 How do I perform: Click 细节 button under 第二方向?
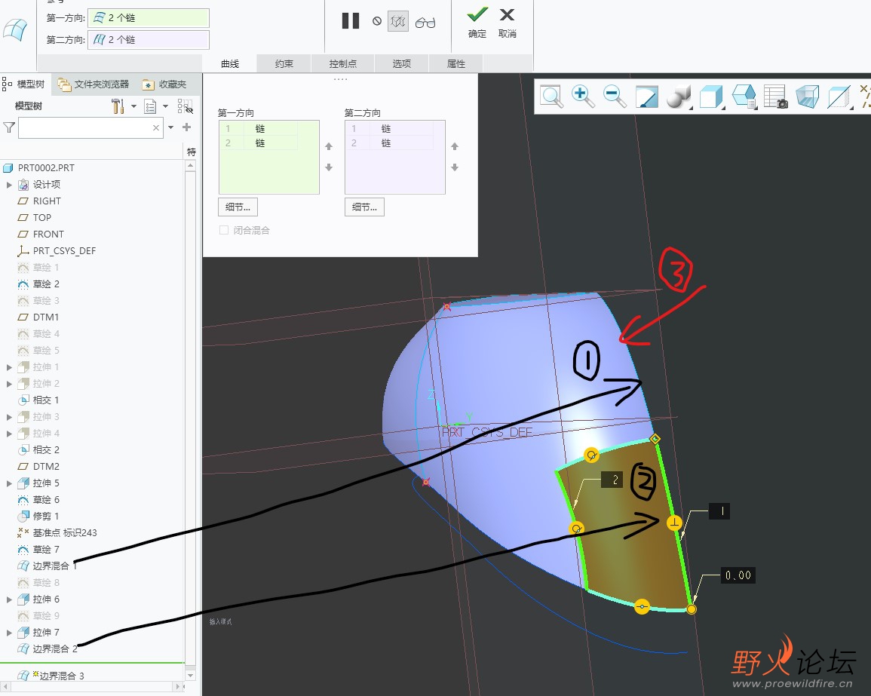364,207
